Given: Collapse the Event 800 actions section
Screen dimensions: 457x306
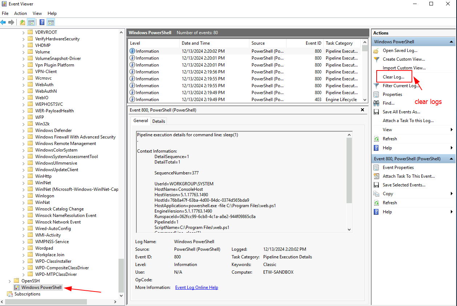Looking at the screenshot, I should (452, 159).
